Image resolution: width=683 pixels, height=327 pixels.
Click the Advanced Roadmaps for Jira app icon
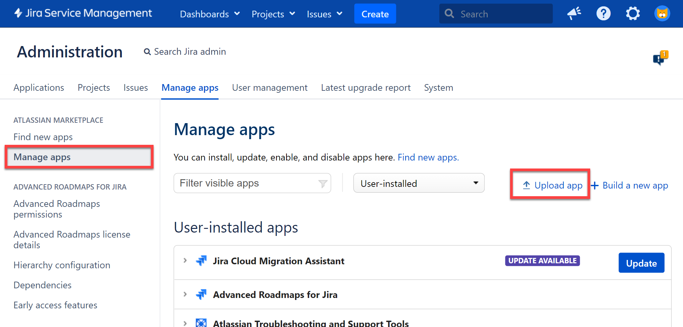(x=201, y=294)
